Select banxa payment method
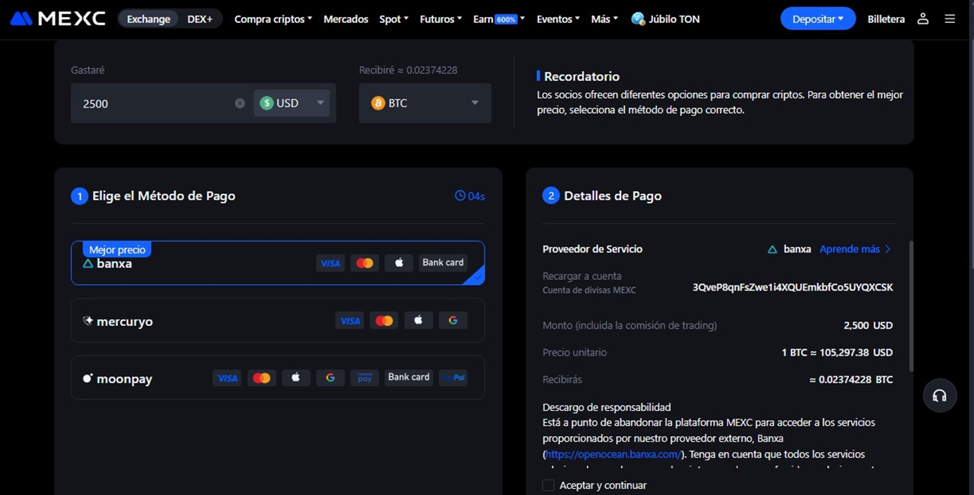Viewport: 974px width, 495px height. coord(277,263)
